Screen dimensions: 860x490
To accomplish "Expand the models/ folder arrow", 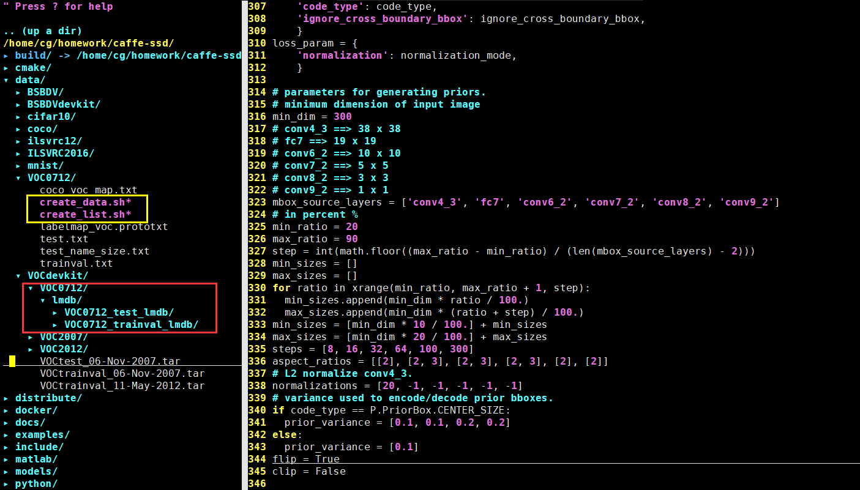I will point(6,472).
